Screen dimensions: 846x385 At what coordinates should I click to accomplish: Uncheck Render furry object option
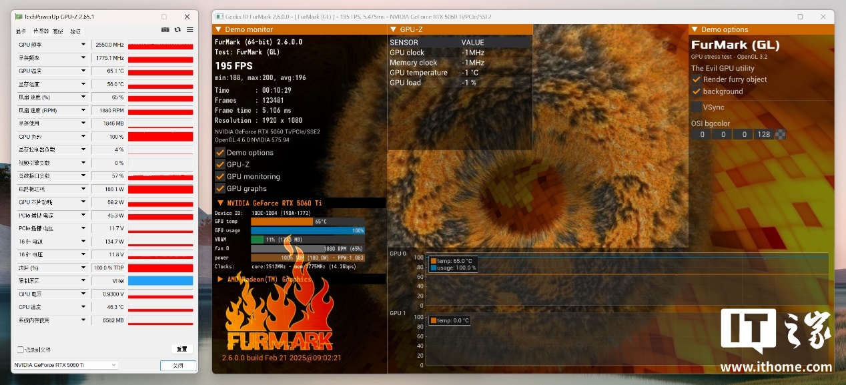coord(697,79)
